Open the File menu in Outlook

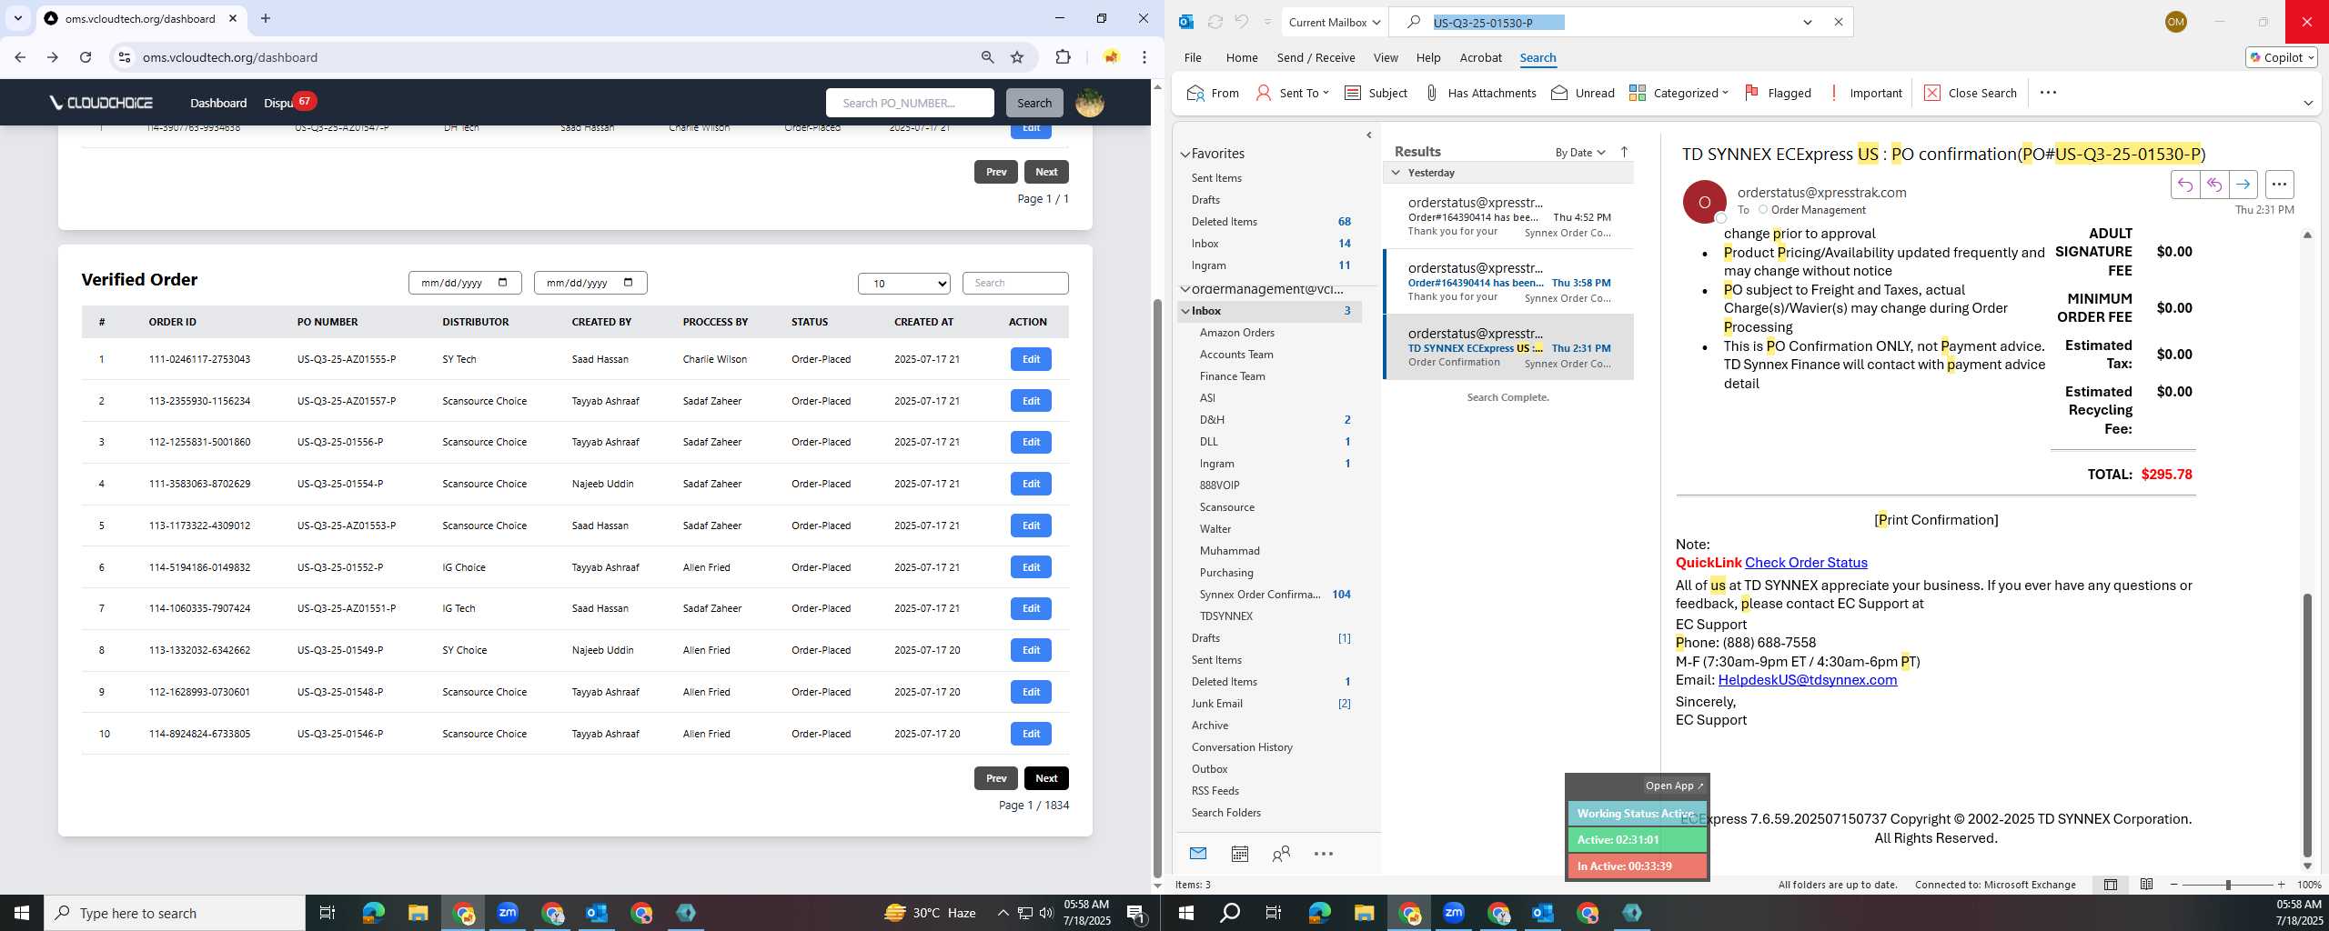1193,57
